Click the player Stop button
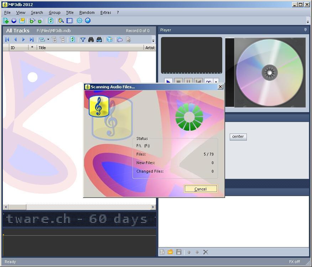The height and width of the screenshot is (267, 312). (x=178, y=80)
